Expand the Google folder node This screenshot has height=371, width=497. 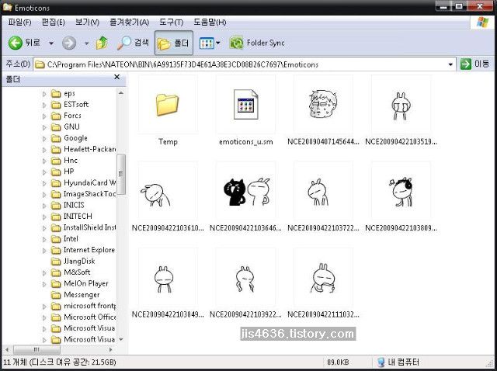(x=44, y=138)
